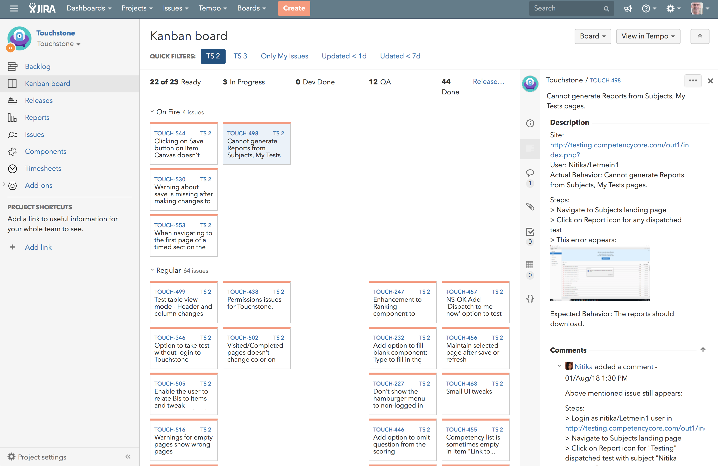Screen dimensions: 718x466
Task: Click the Add-ons hexagon icon
Action: [12, 186]
